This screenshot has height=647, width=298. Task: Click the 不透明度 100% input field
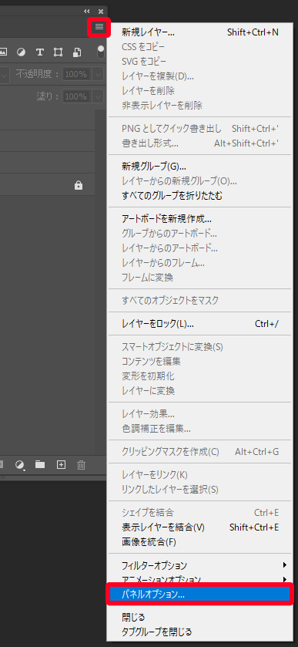(77, 74)
